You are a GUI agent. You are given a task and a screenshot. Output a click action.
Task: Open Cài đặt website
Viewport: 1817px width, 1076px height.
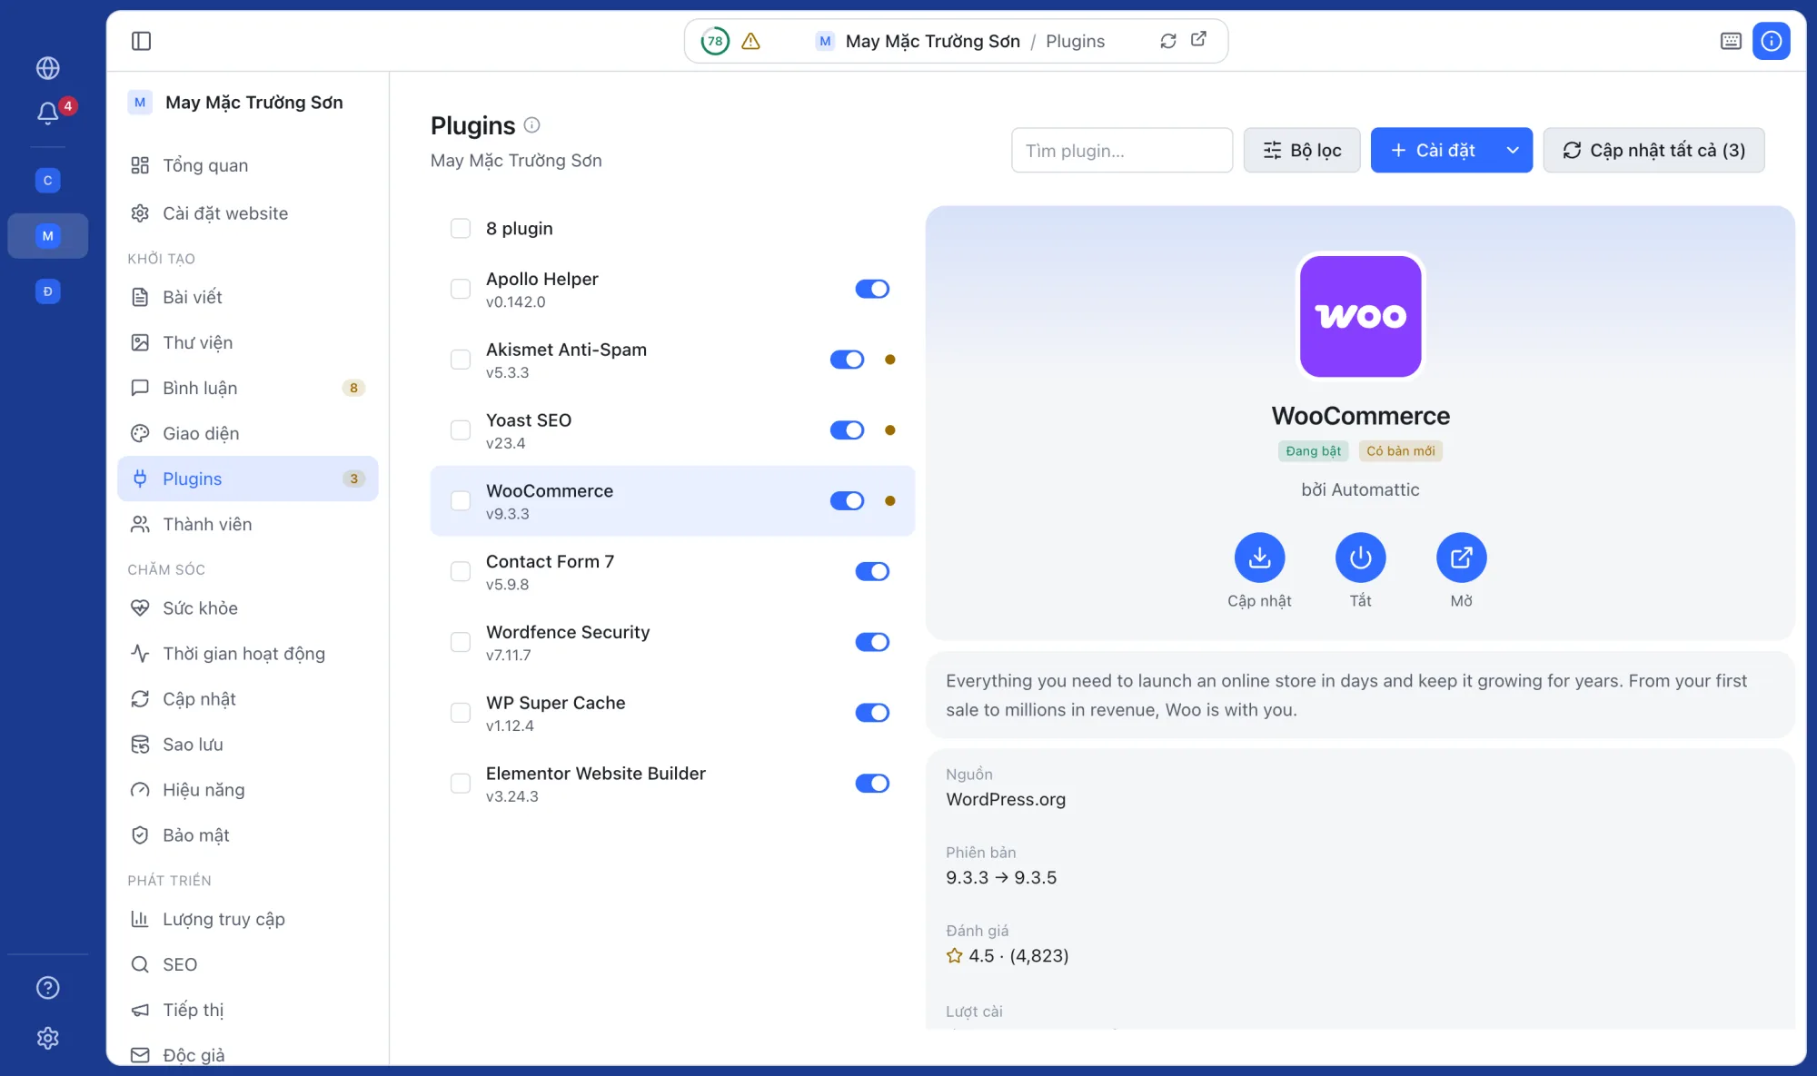(x=247, y=213)
